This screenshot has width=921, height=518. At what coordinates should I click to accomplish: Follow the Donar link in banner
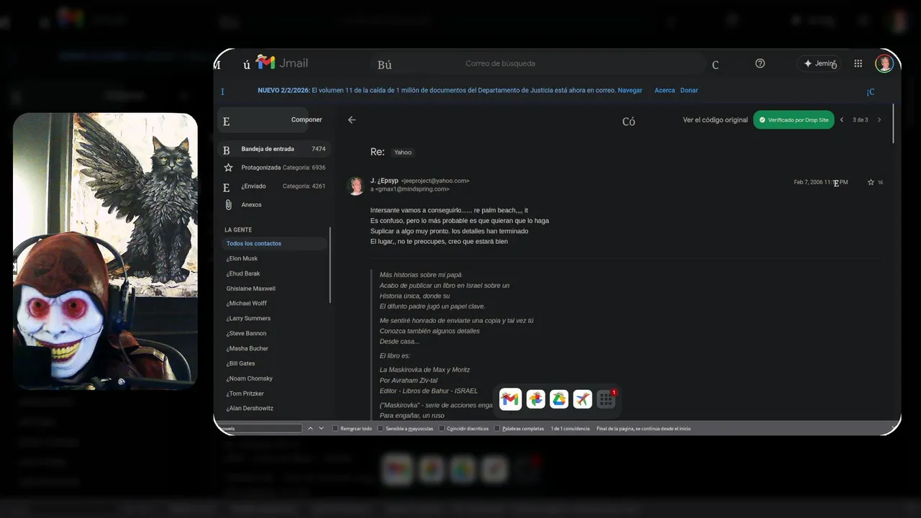[x=689, y=91]
